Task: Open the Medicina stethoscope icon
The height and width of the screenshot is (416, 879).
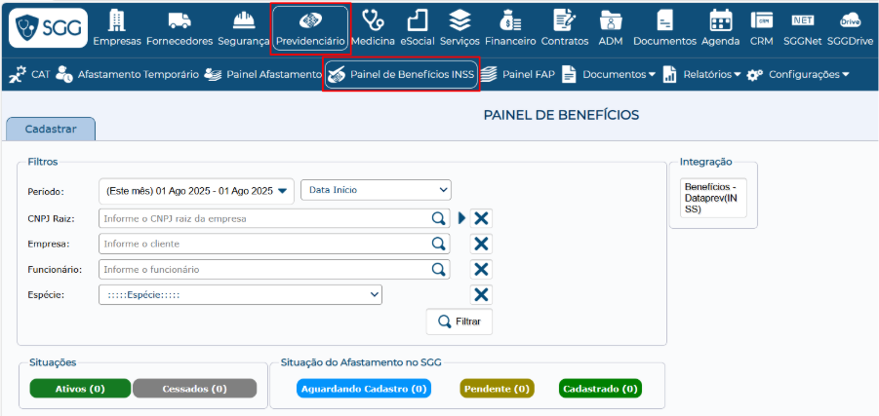Action: (x=372, y=20)
